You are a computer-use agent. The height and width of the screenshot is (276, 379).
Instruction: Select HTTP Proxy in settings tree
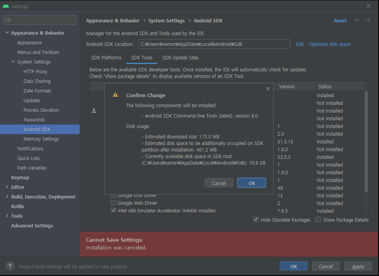point(35,71)
